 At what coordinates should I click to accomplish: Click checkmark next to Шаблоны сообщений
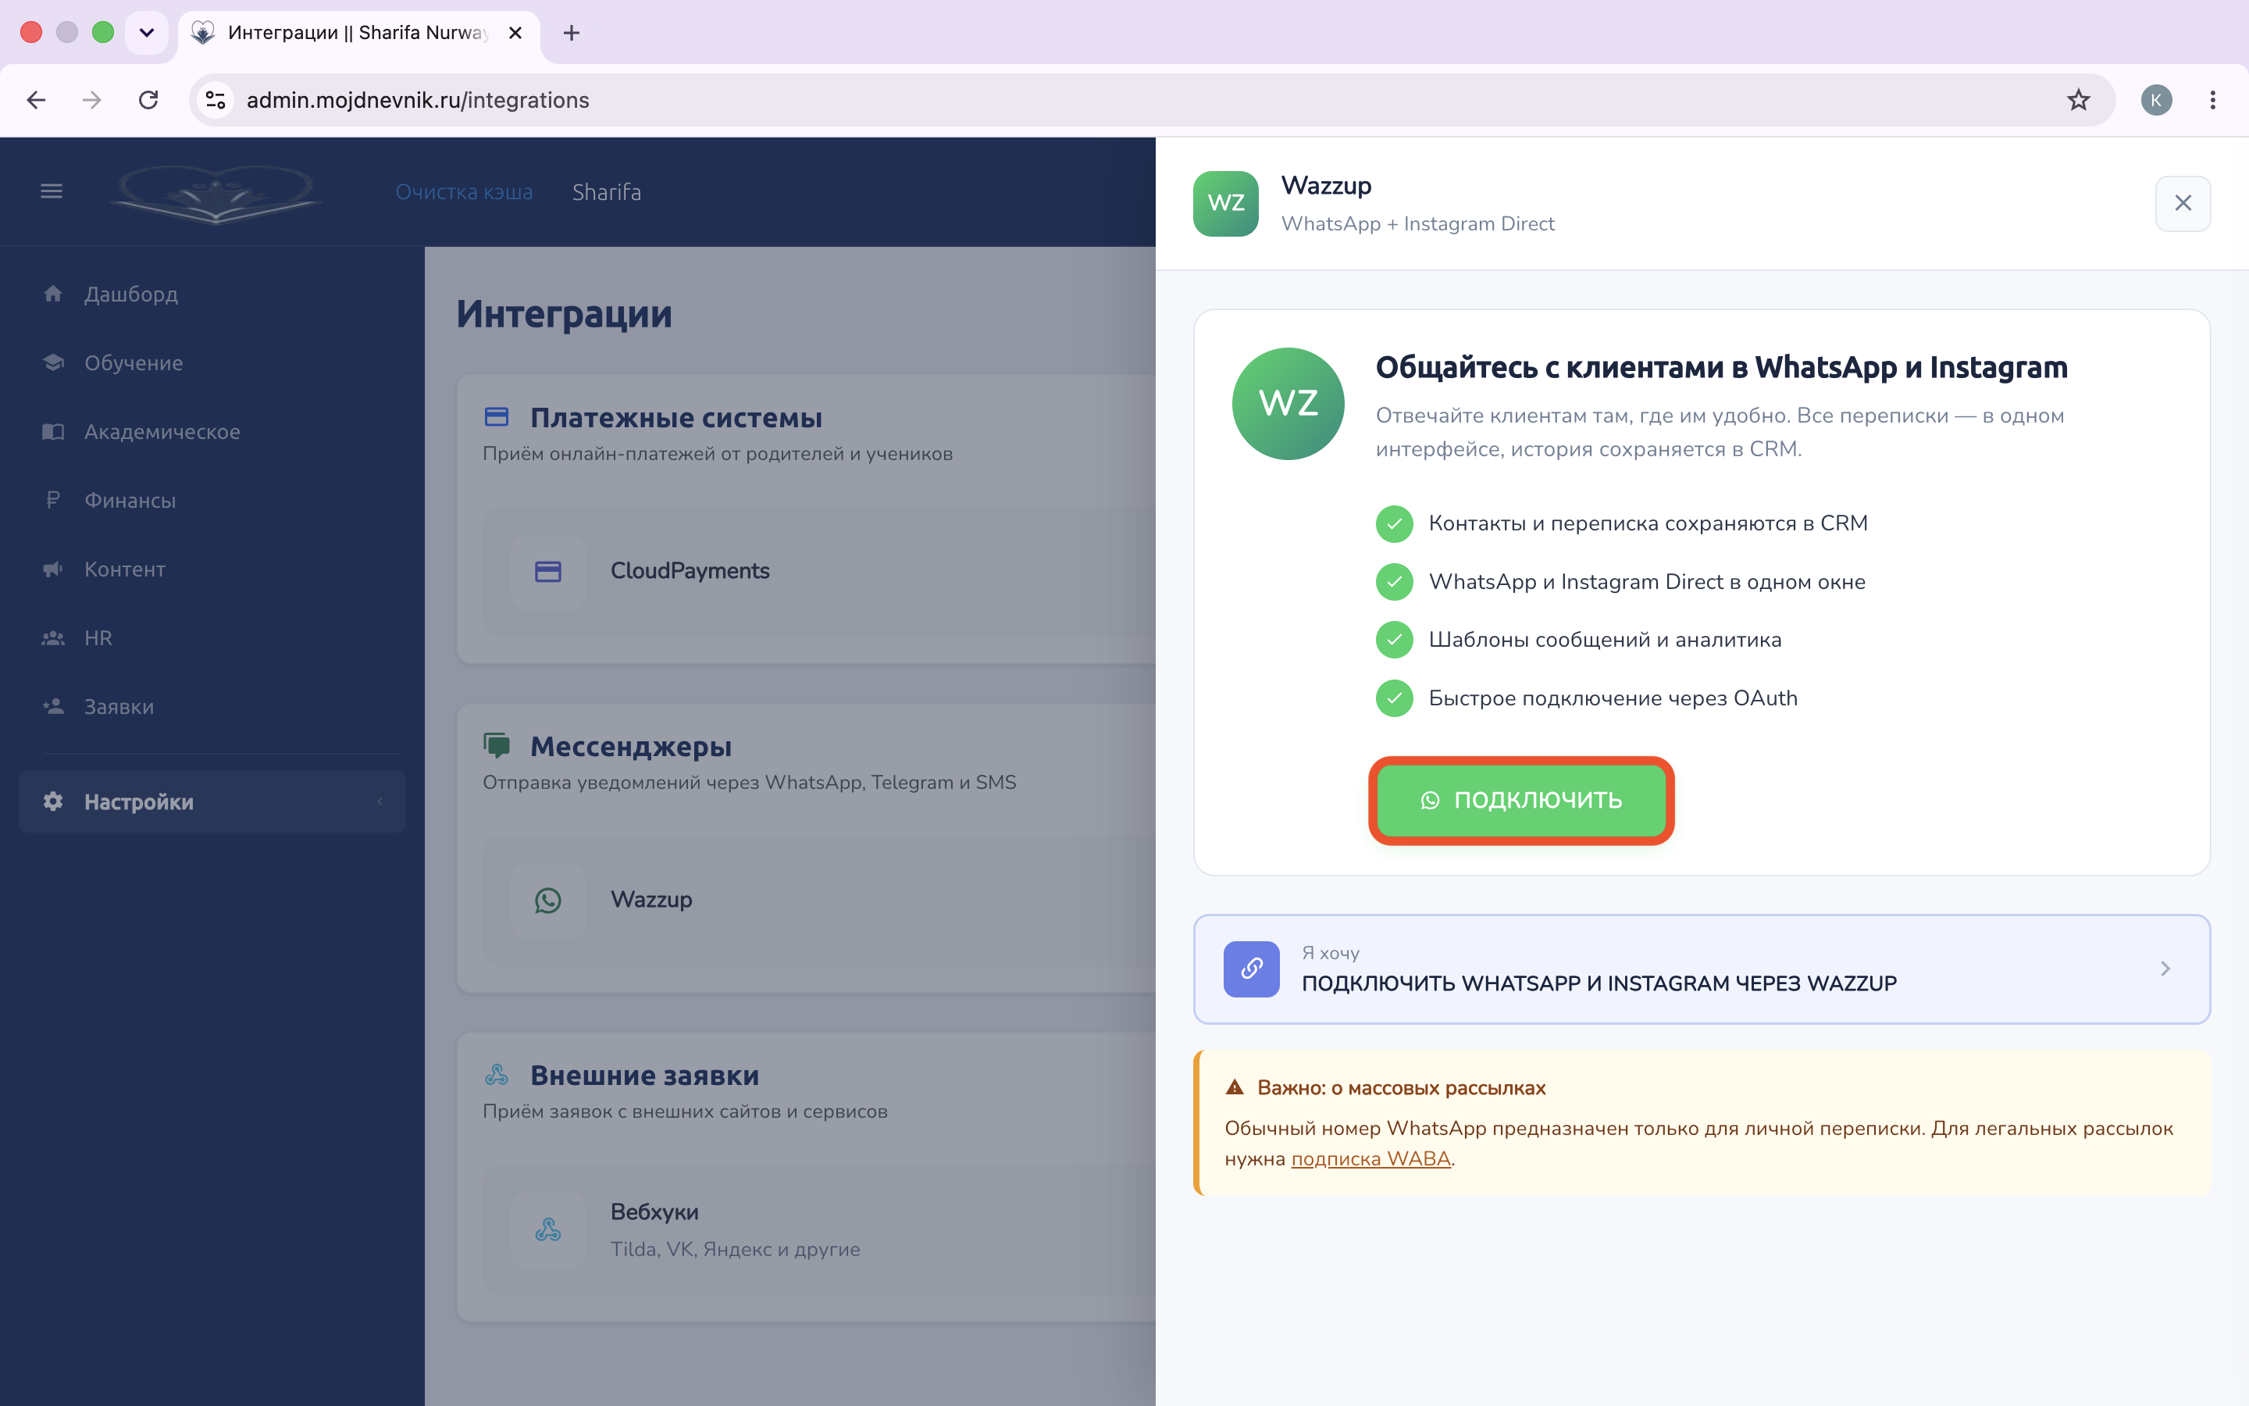point(1394,640)
